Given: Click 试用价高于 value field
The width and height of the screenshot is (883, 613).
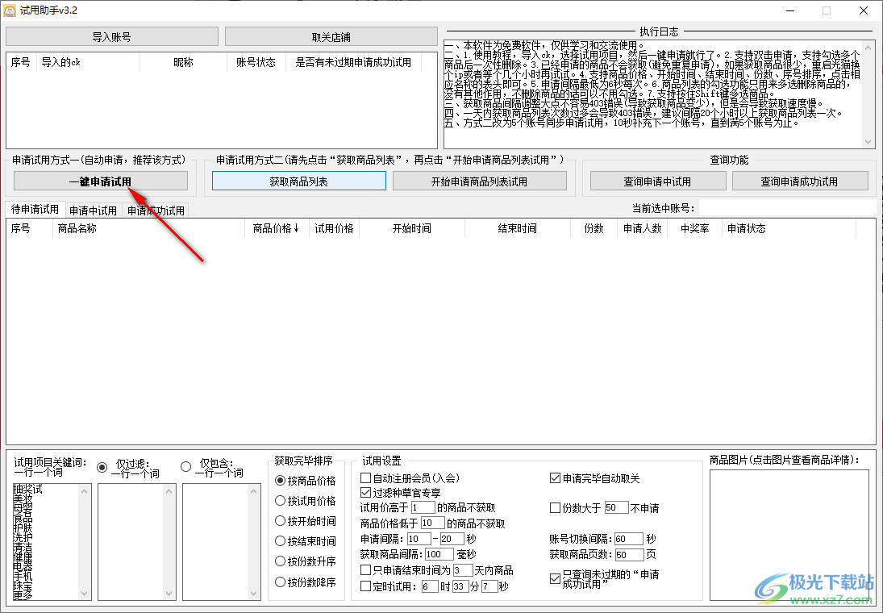Looking at the screenshot, I should [423, 507].
